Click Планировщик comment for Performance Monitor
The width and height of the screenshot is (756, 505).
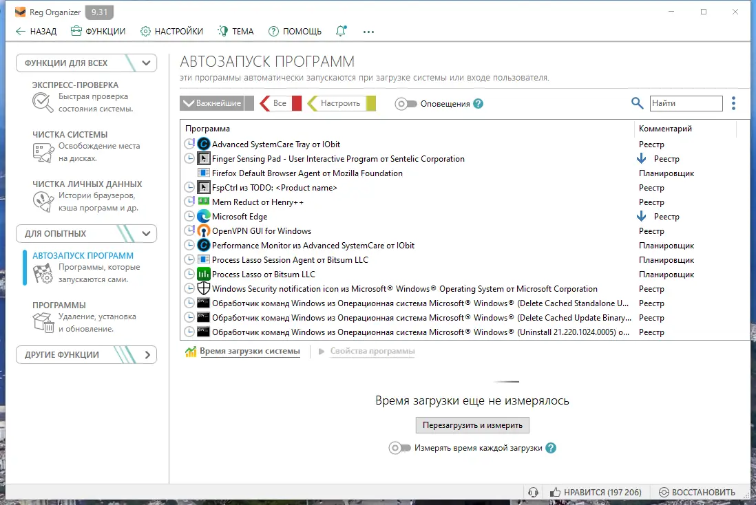[666, 245]
